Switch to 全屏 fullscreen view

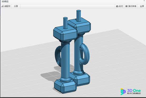142,6
